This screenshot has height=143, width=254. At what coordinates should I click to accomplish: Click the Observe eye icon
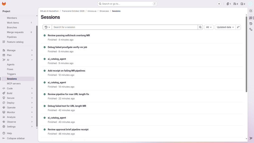tap(4, 122)
